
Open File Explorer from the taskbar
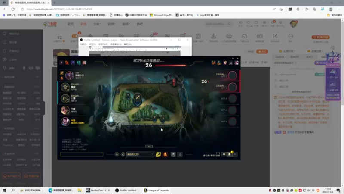pos(80,190)
